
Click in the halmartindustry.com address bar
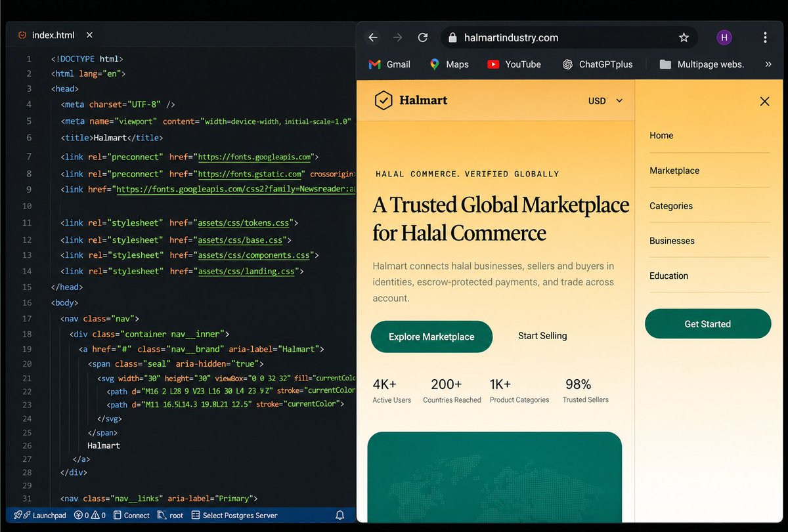568,38
